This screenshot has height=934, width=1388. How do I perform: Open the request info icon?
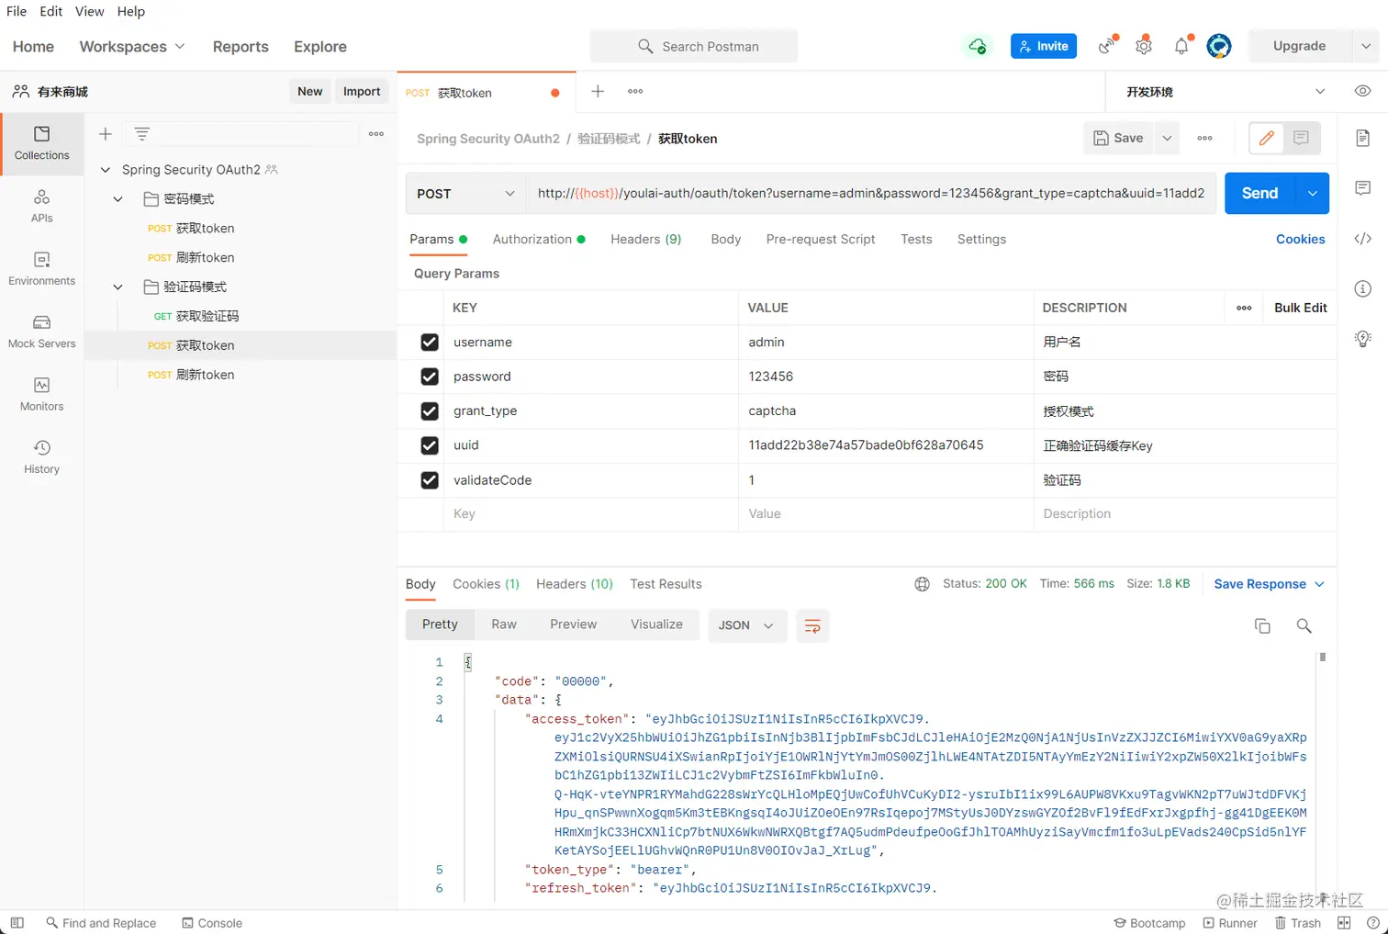[1363, 288]
